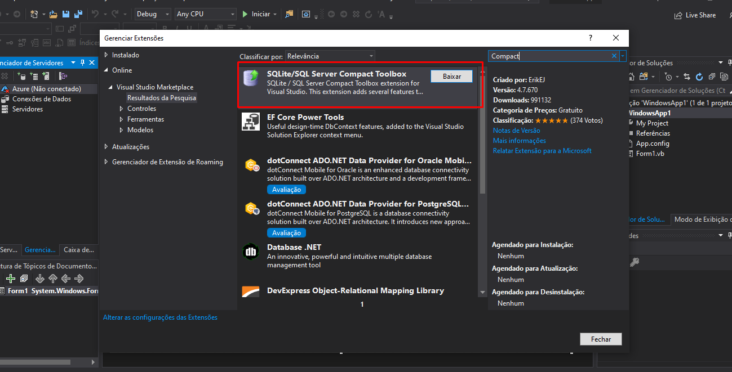
Task: Click the Open File folder toolbar icon
Action: click(53, 14)
